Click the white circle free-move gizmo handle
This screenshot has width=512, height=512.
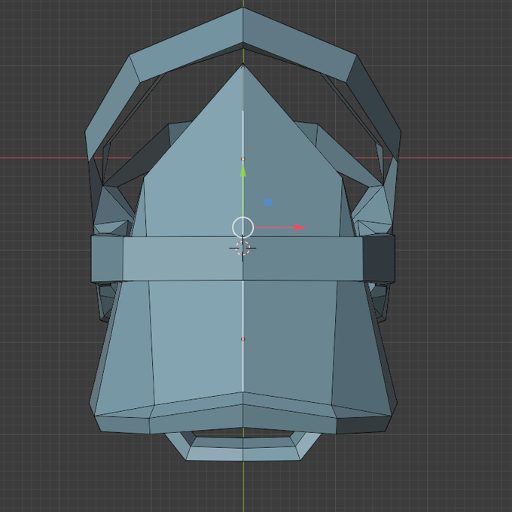(x=243, y=227)
